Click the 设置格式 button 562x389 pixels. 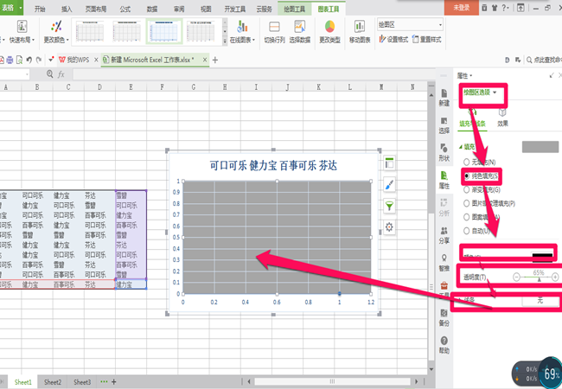[393, 40]
